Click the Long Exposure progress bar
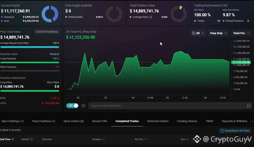The image size is (254, 147). [x=30, y=62]
